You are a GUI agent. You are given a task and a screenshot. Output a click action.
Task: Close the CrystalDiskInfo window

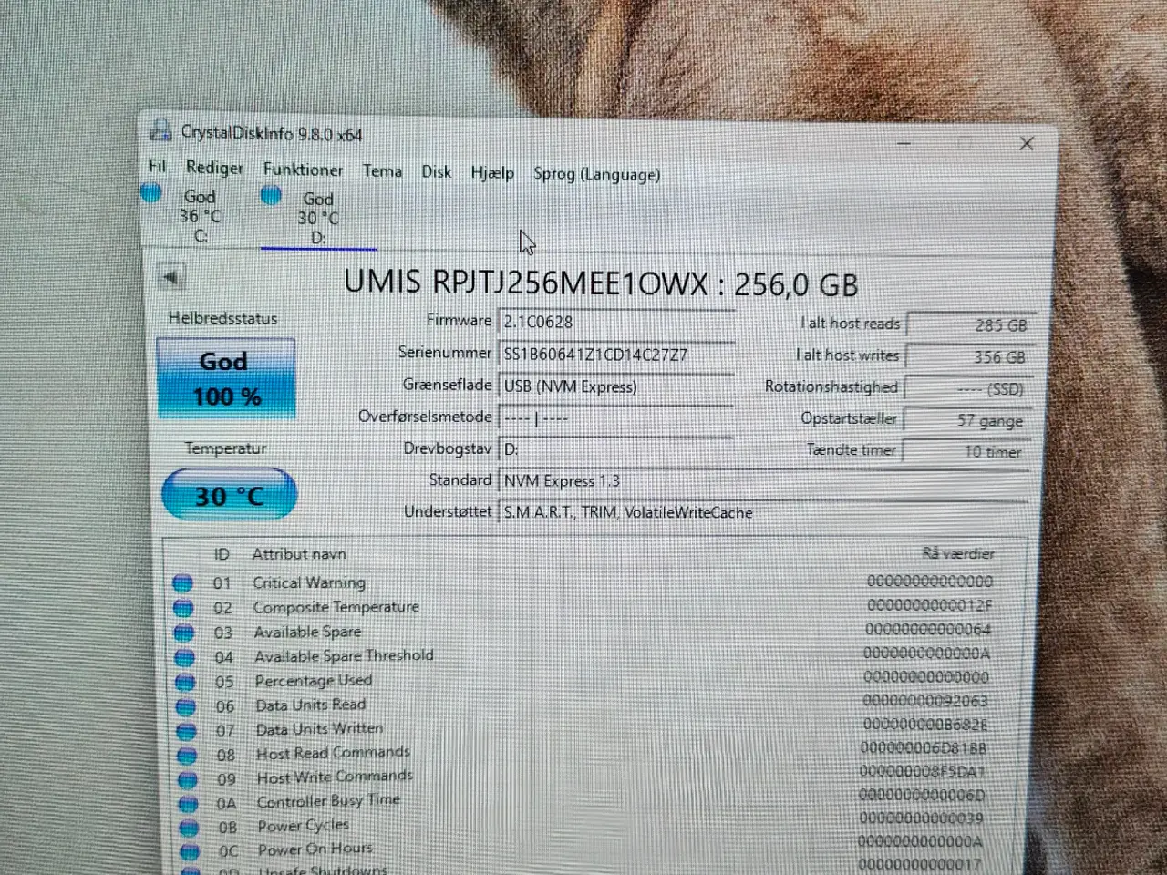pyautogui.click(x=1027, y=143)
